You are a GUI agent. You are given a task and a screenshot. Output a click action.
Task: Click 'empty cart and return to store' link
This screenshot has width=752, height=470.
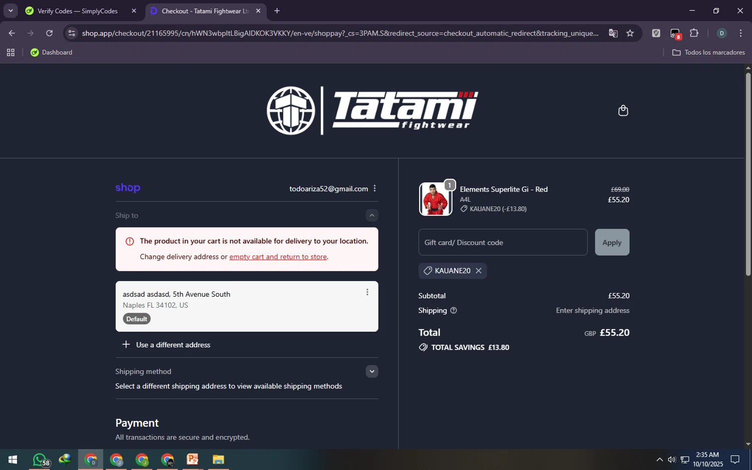(278, 257)
